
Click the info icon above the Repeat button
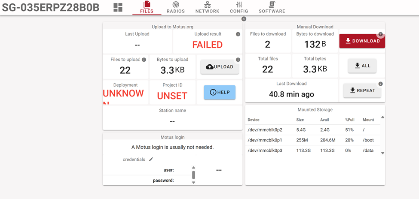pos(380,84)
